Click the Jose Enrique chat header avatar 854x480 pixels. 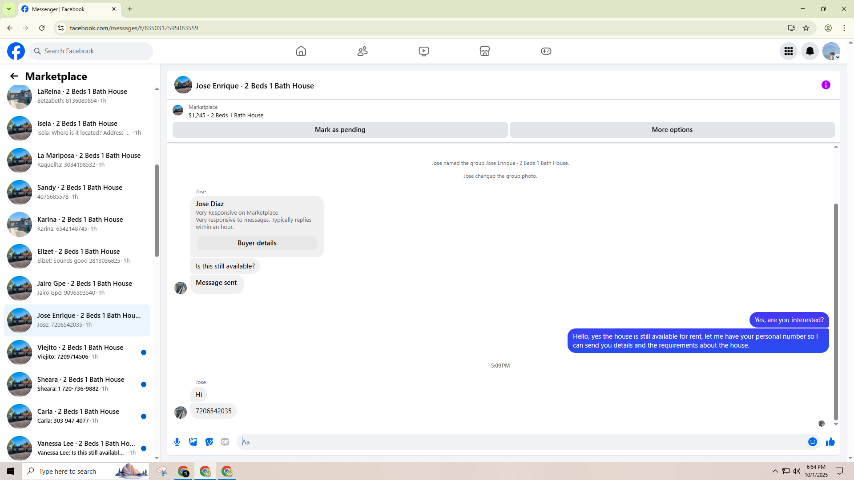click(x=183, y=85)
